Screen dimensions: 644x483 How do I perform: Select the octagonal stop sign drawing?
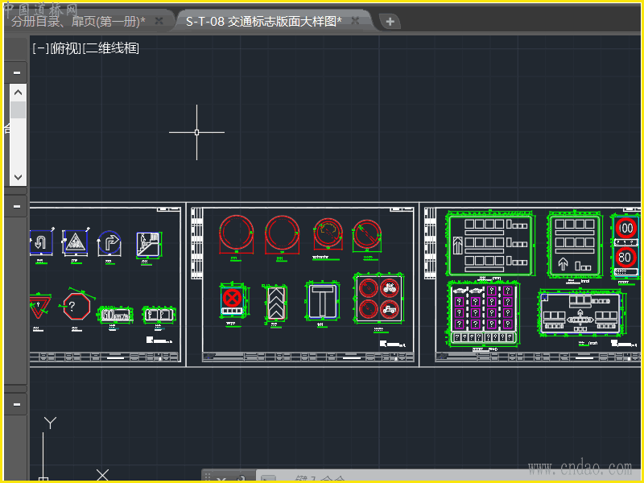click(x=75, y=307)
